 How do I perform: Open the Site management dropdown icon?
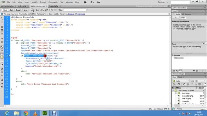pos(98,2)
